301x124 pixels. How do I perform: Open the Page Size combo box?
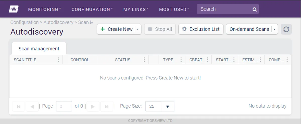[x=160, y=106]
